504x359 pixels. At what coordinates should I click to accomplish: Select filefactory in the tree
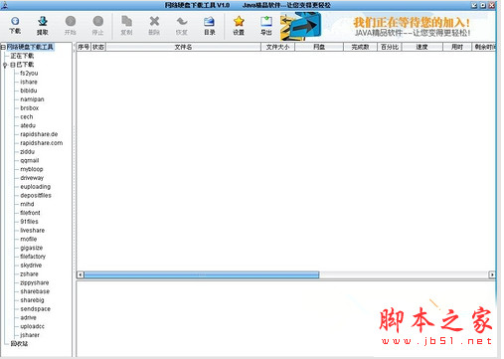tap(33, 257)
